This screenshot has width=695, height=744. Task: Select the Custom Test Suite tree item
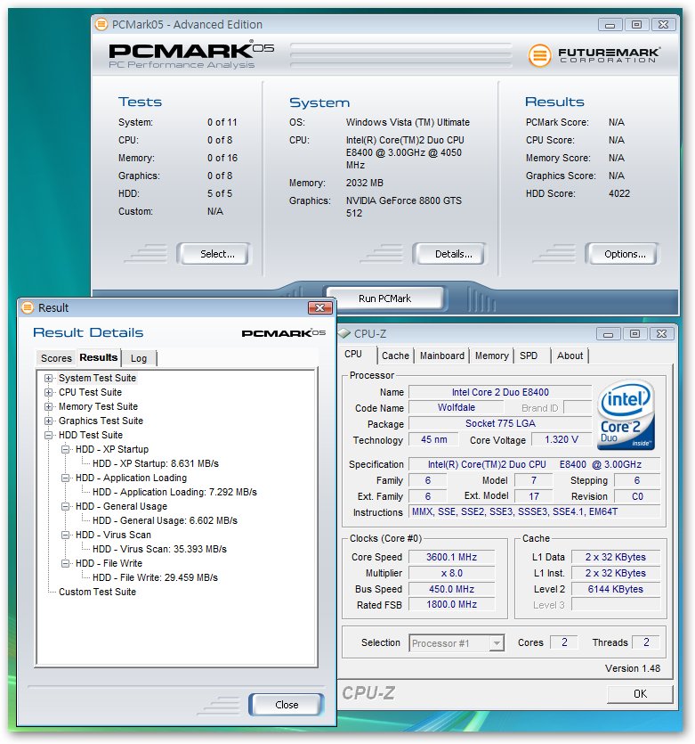pos(97,592)
